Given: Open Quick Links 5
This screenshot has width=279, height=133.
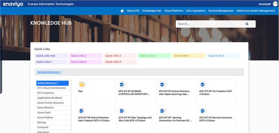Looking at the screenshot, I should click(189, 56).
